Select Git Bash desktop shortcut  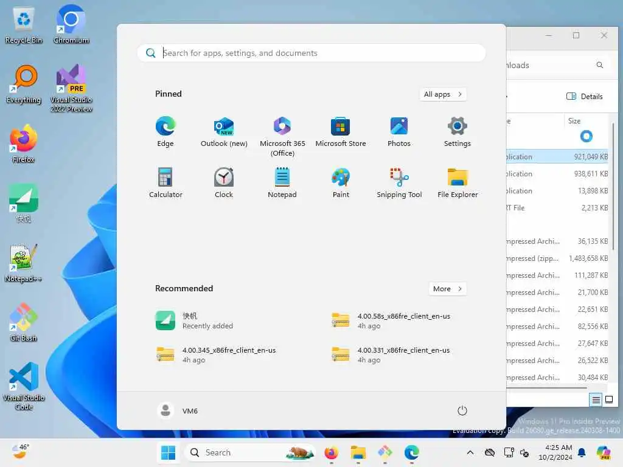click(24, 322)
